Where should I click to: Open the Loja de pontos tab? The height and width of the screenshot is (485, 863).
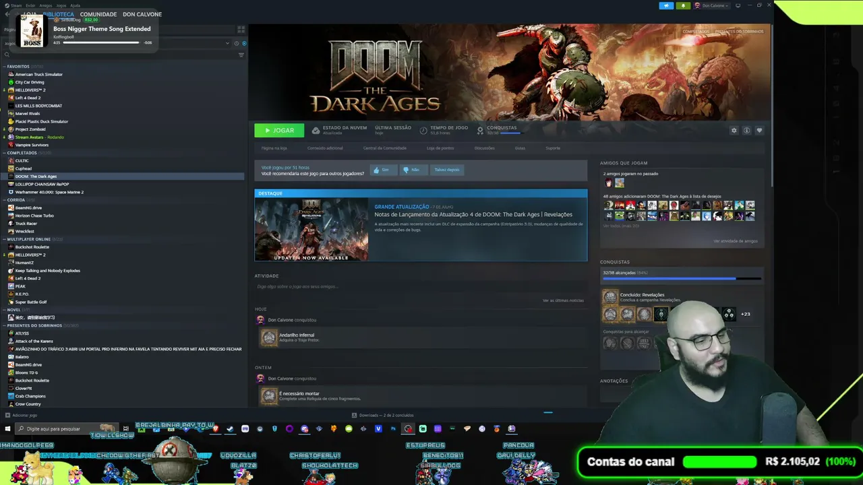(440, 148)
